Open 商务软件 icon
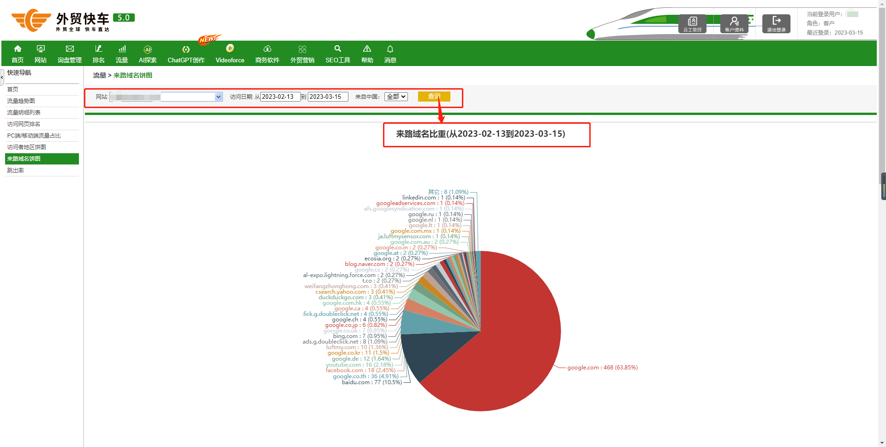Viewport: 886px width, 447px height. coord(267,48)
